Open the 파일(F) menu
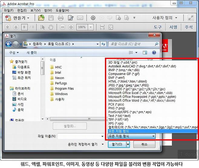 click(x=9, y=10)
